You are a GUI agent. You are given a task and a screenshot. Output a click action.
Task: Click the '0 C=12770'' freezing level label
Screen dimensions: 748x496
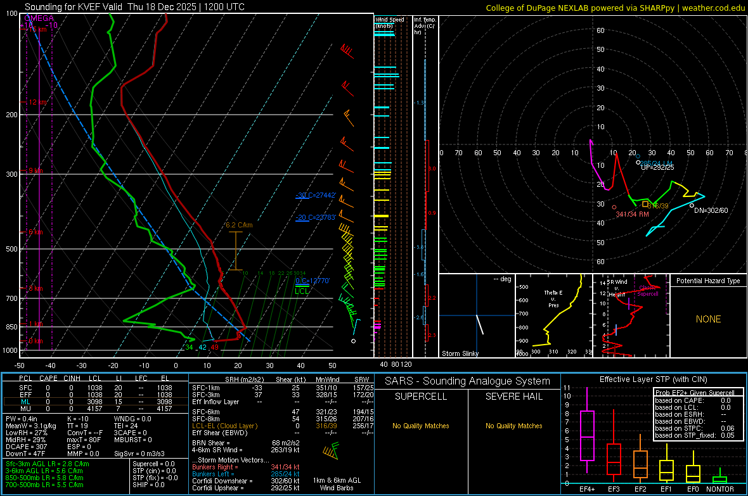pos(313,281)
